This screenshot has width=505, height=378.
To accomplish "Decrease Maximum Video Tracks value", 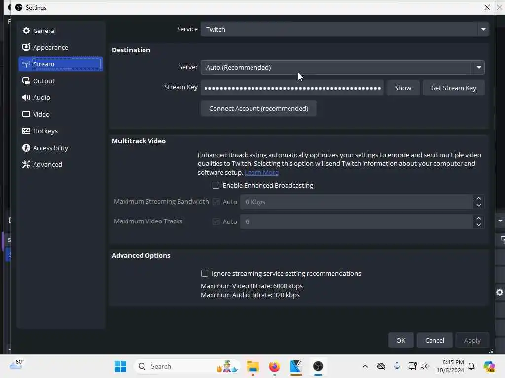I will pos(478,224).
